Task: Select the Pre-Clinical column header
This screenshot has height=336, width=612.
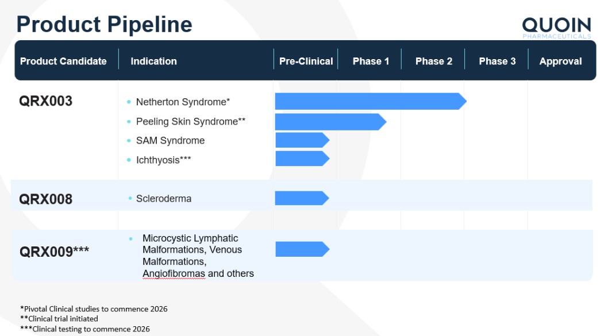Action: pos(306,61)
